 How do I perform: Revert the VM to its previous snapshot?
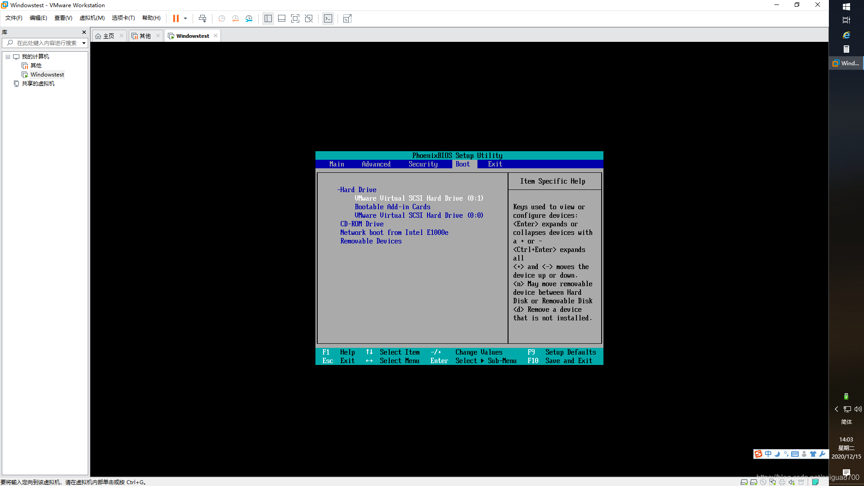pos(235,18)
